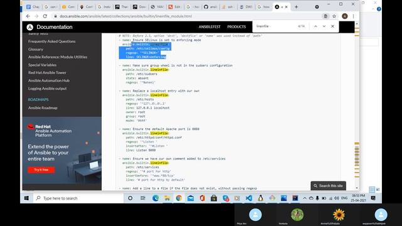This screenshot has height=226, width=402.
Task: Click the browser back arrow
Action: [28, 16]
